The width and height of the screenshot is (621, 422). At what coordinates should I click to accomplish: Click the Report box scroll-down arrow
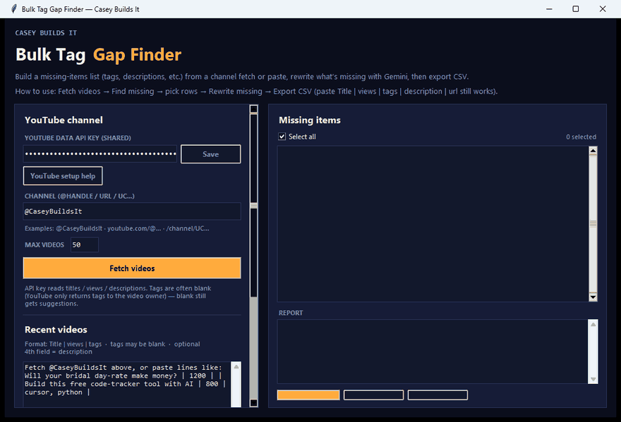click(593, 379)
